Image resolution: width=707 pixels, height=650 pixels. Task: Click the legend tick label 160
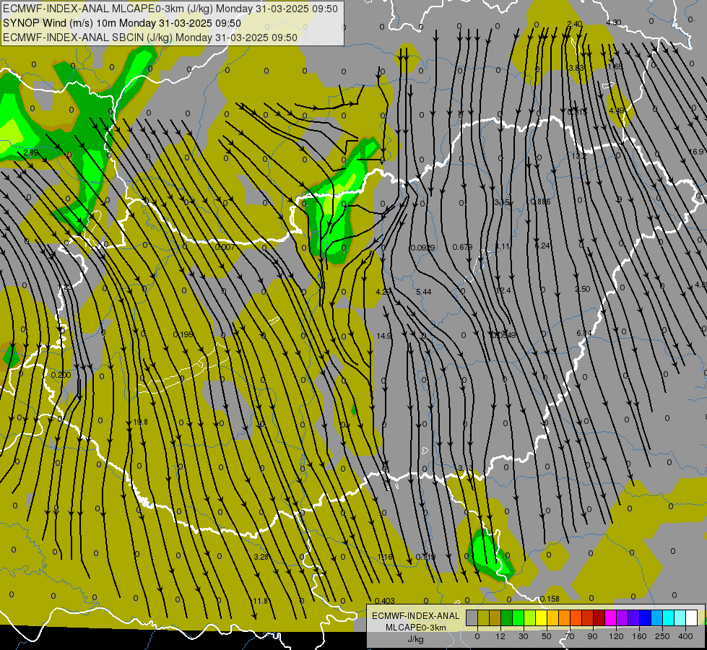[639, 636]
